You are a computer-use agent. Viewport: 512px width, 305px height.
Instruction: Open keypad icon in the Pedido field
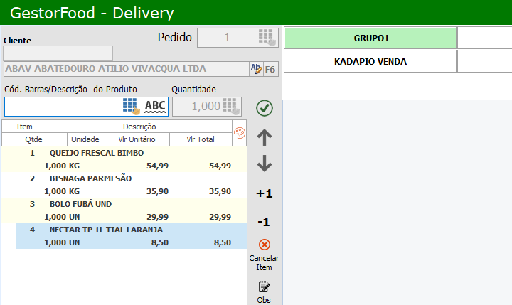tap(267, 38)
